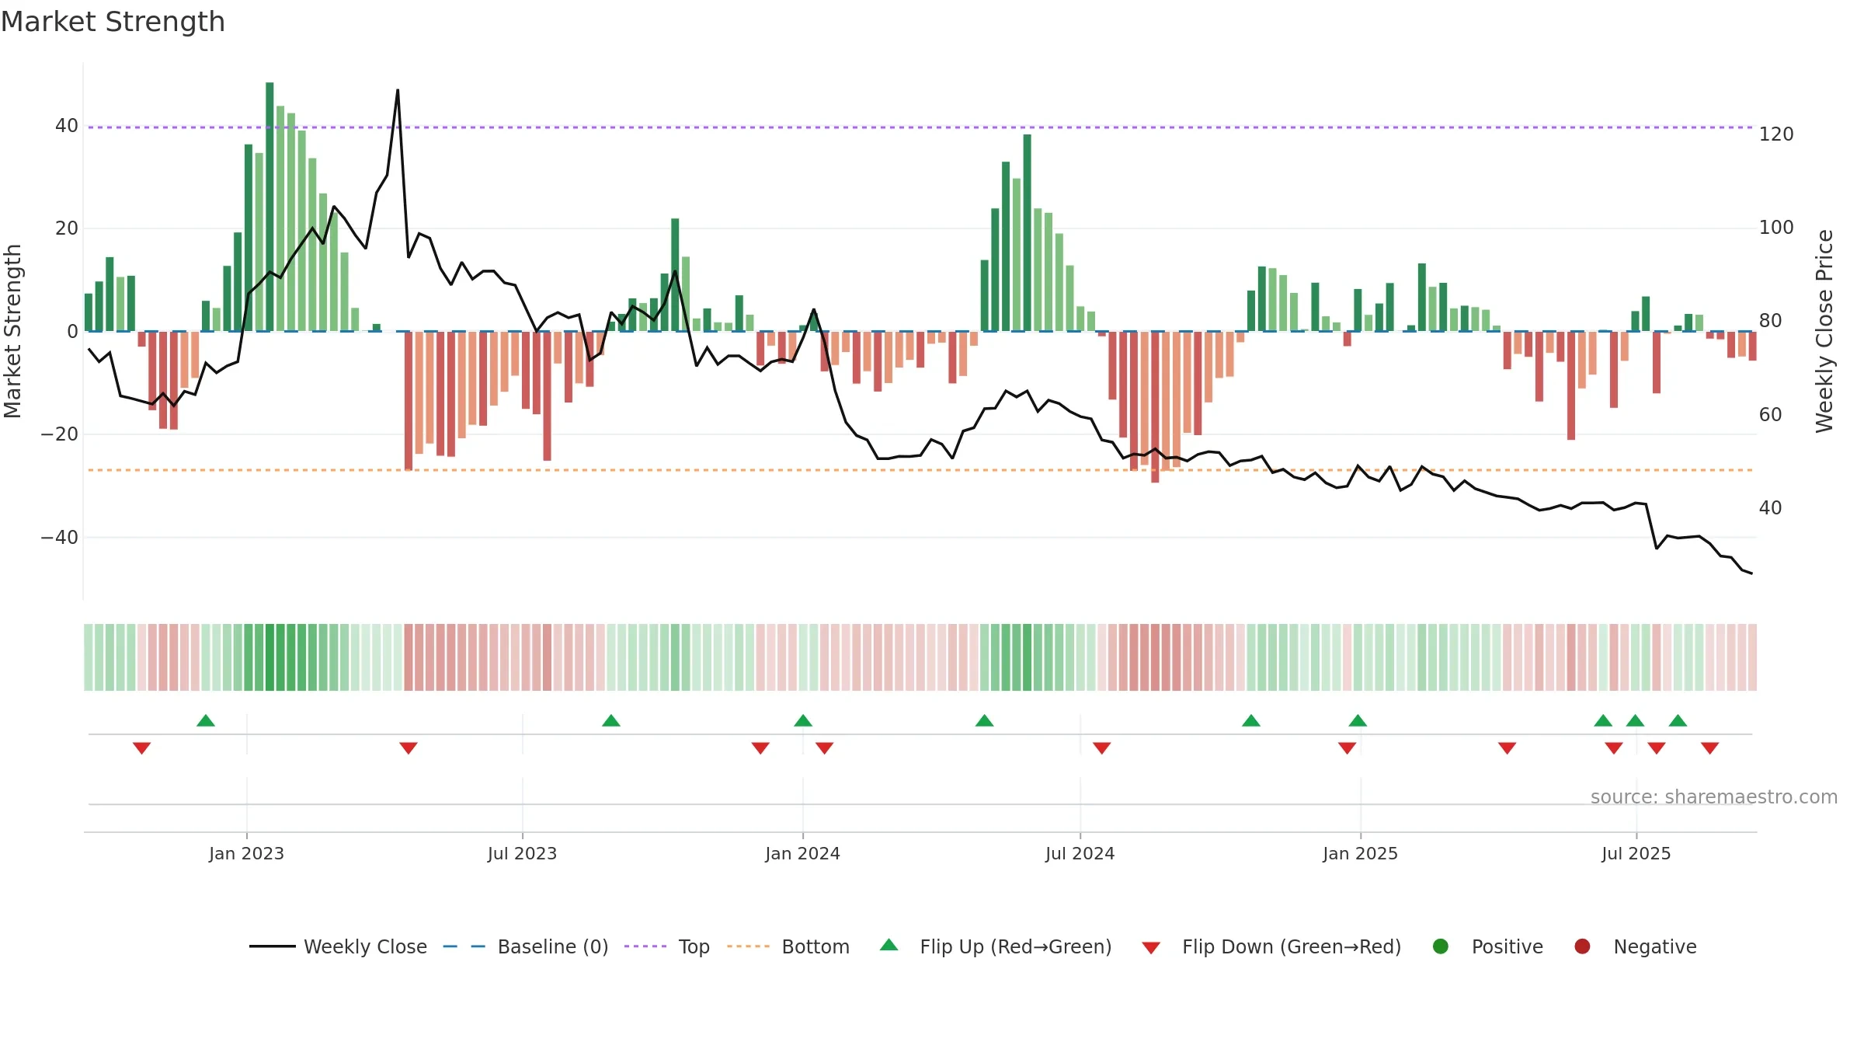Click the highest peak of the weekly close line

coord(398,90)
